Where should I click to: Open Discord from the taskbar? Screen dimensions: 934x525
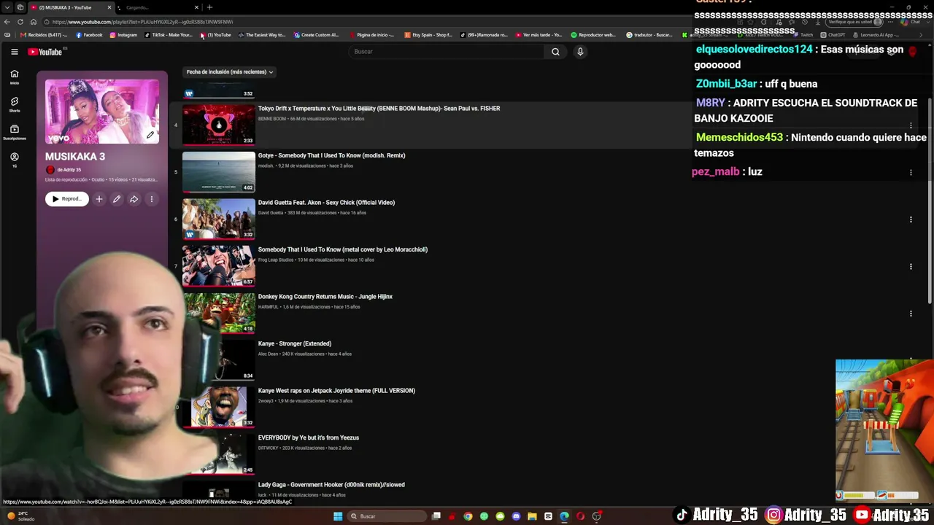(x=516, y=516)
